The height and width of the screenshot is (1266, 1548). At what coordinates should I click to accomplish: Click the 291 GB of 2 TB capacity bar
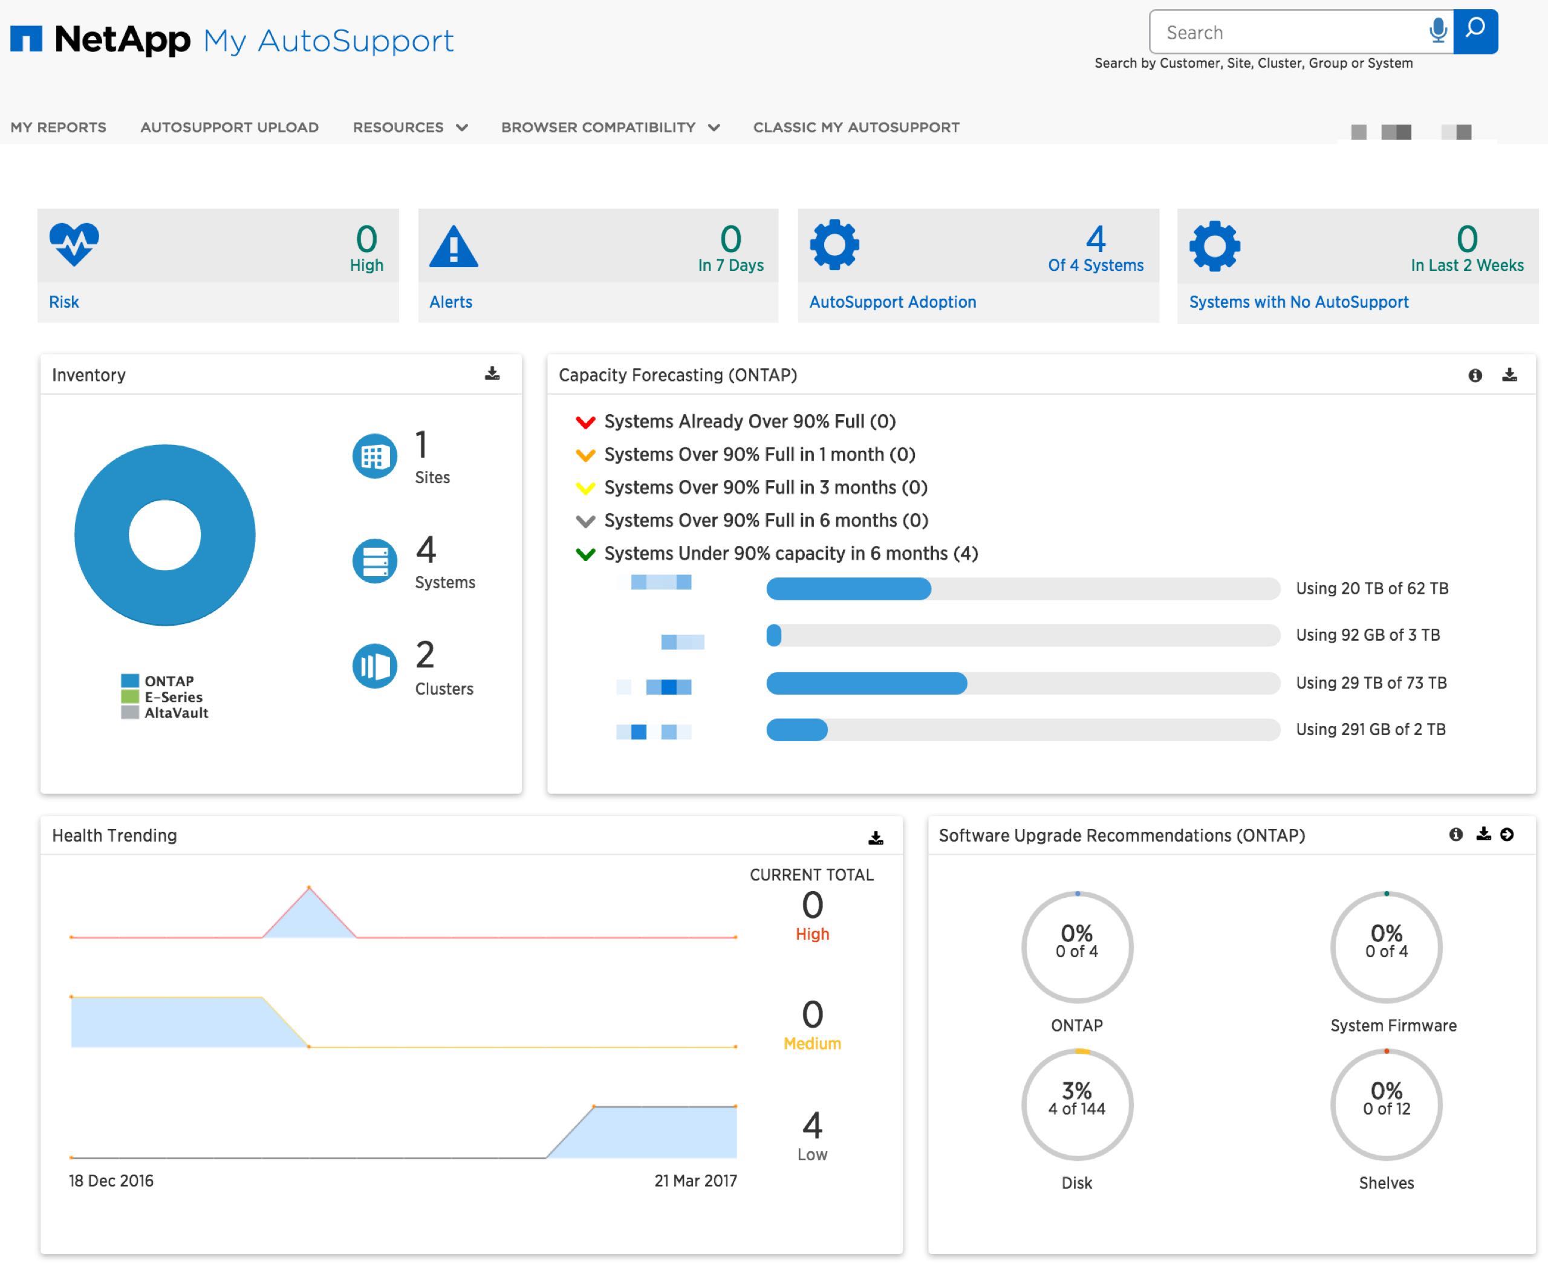(1023, 729)
